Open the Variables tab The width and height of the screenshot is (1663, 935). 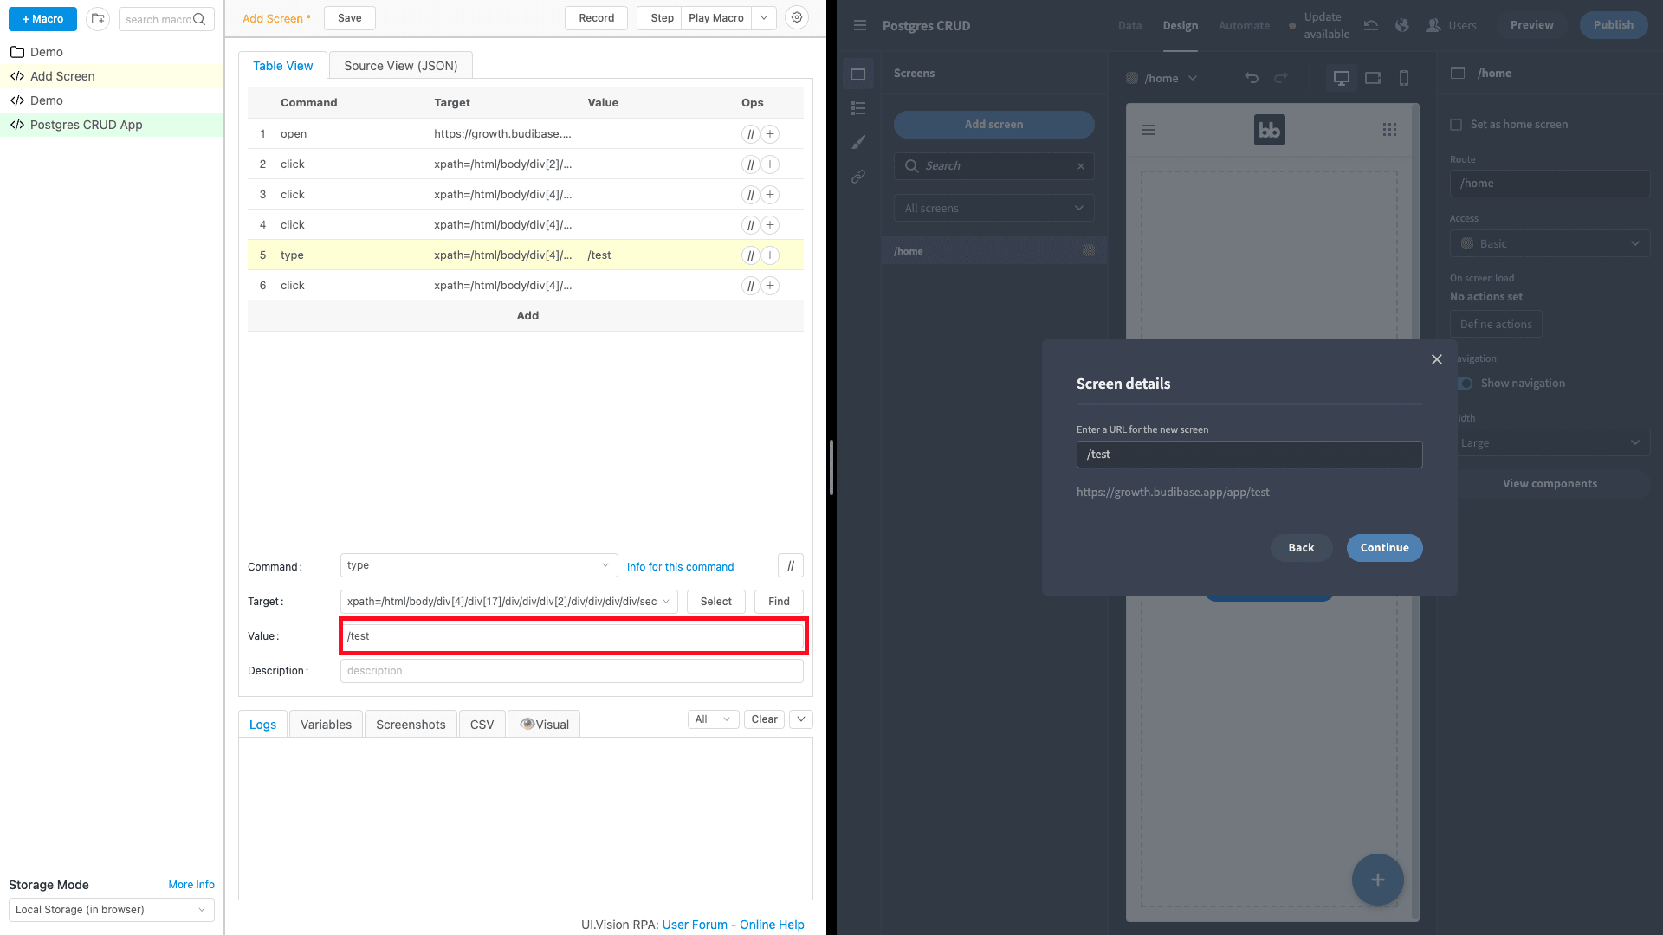(x=326, y=725)
